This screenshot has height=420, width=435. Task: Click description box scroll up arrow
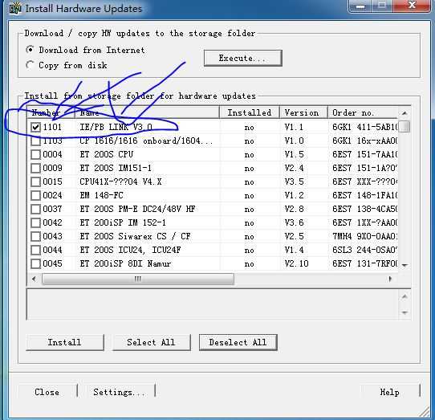(405, 297)
